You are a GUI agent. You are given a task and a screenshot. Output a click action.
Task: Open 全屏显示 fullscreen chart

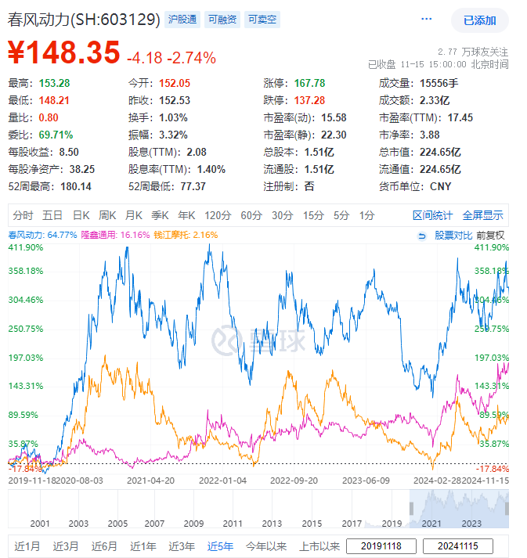482,215
